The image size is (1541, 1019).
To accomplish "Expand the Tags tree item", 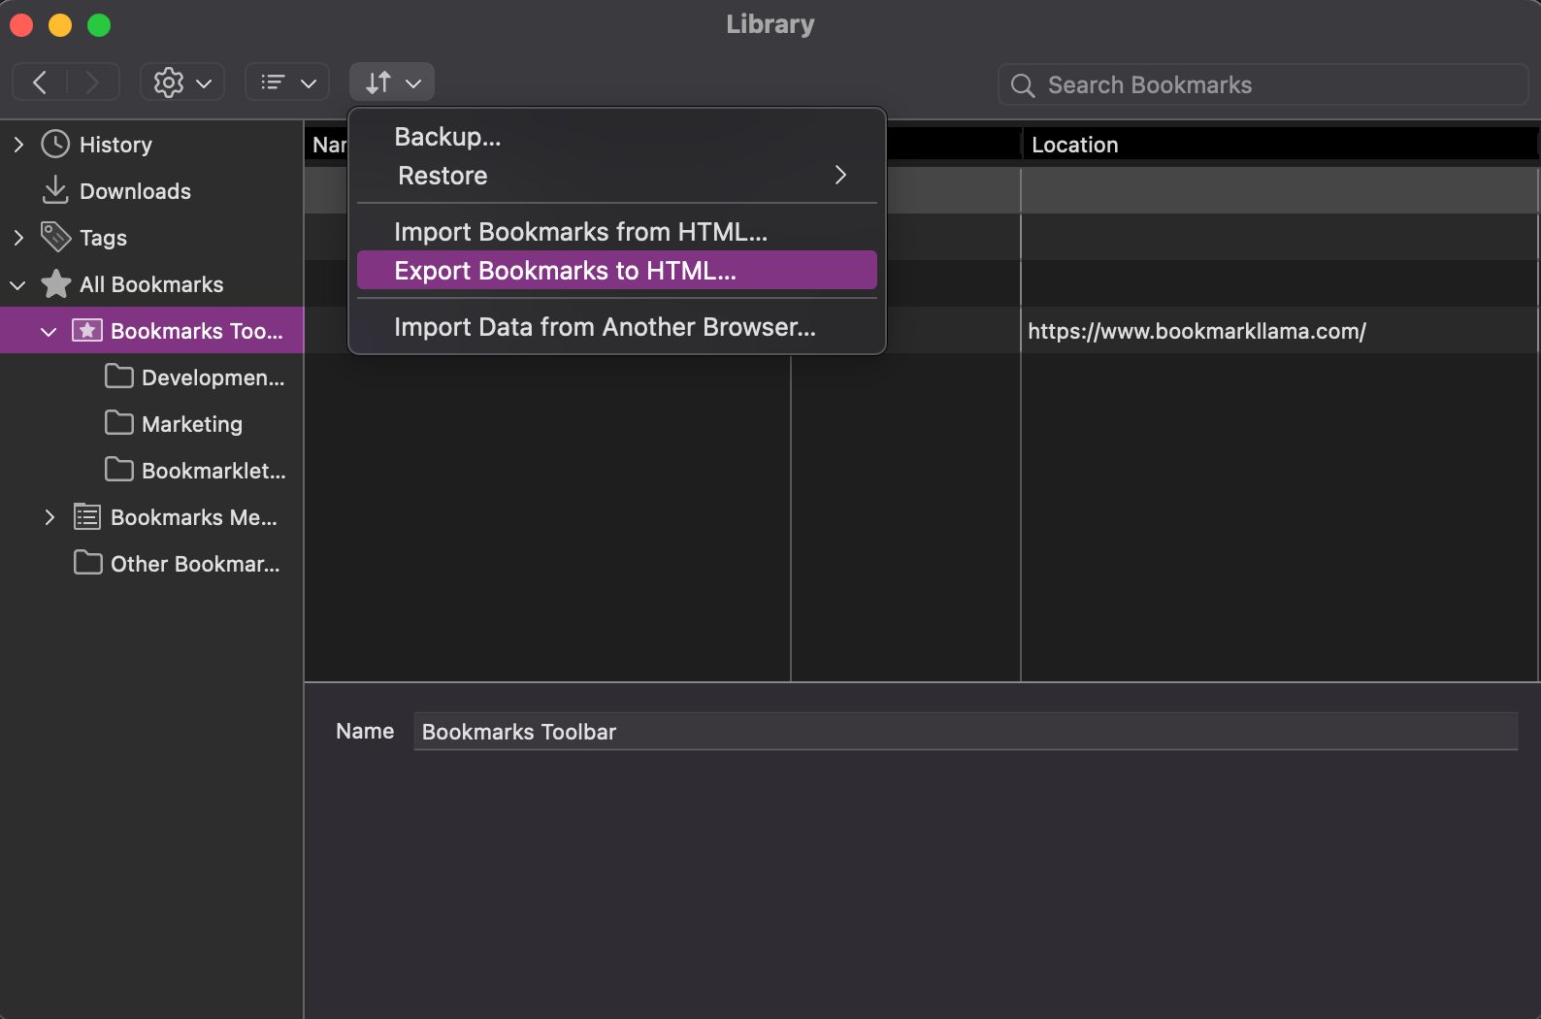I will pos(18,238).
